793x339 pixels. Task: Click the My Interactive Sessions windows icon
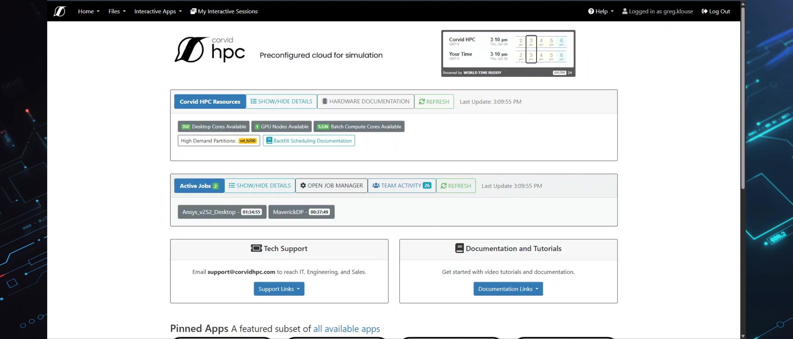click(193, 11)
